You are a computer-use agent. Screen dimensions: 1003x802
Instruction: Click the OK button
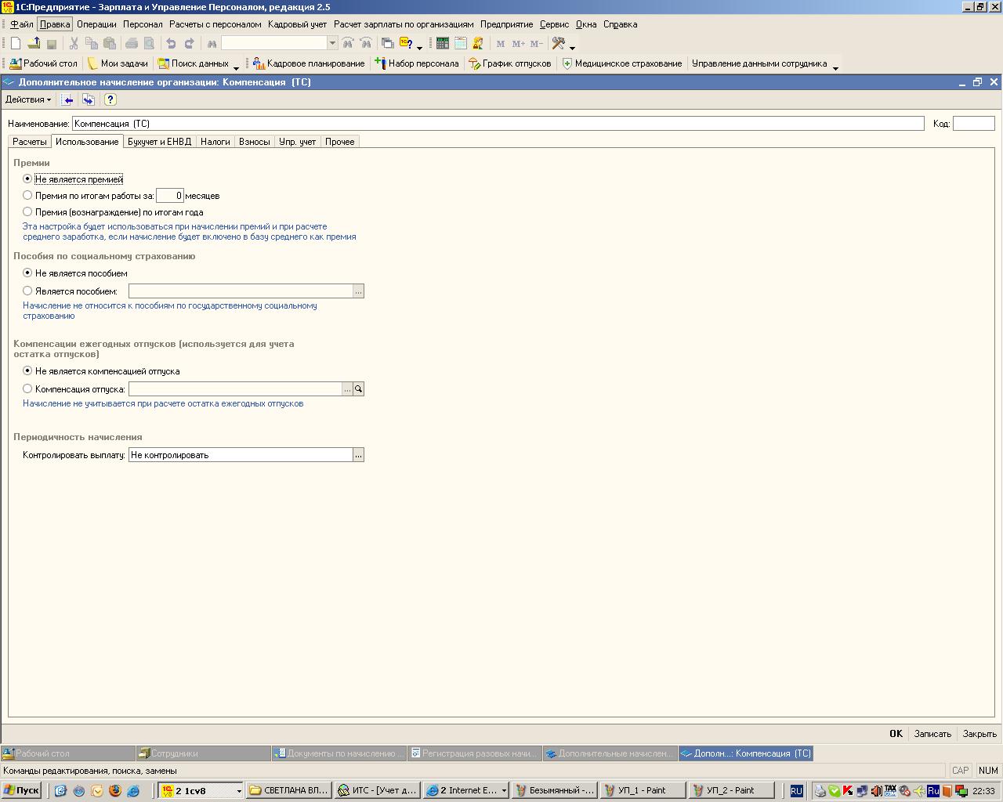896,734
